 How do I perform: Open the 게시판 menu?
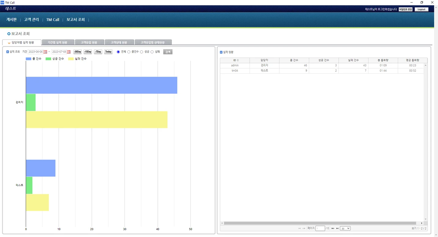11,20
